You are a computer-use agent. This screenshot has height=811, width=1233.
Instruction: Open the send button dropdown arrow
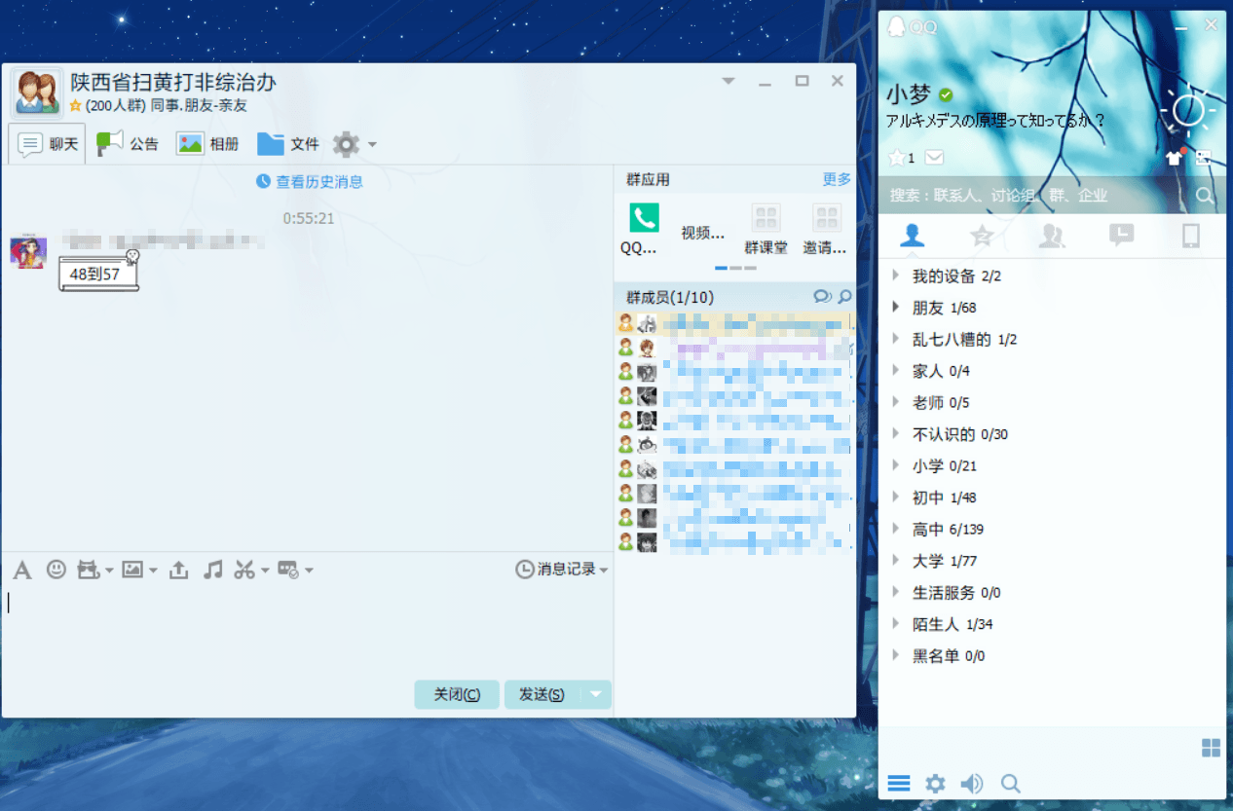(597, 694)
